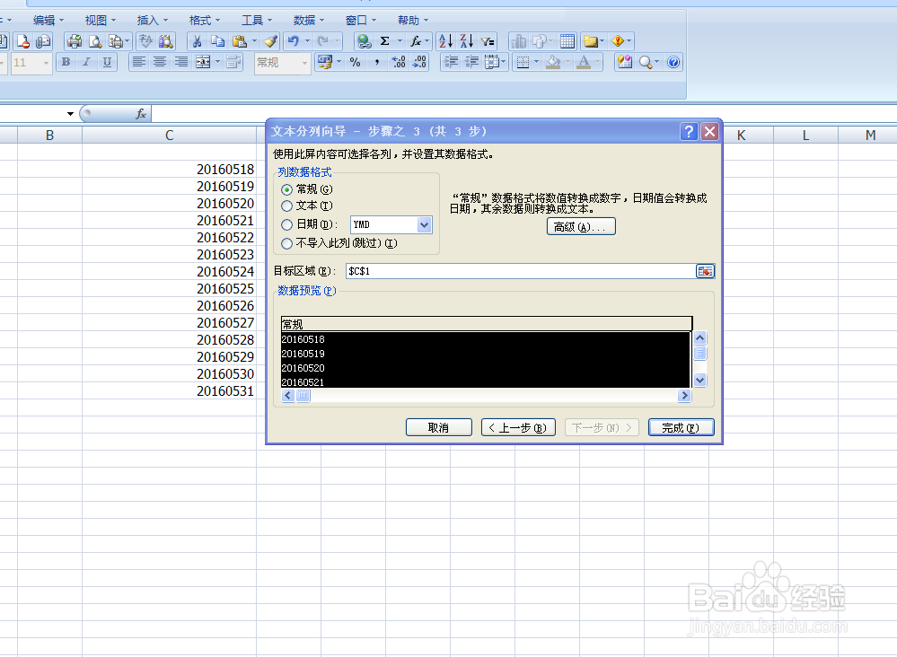Apply Percent Style with % icon

(x=356, y=62)
